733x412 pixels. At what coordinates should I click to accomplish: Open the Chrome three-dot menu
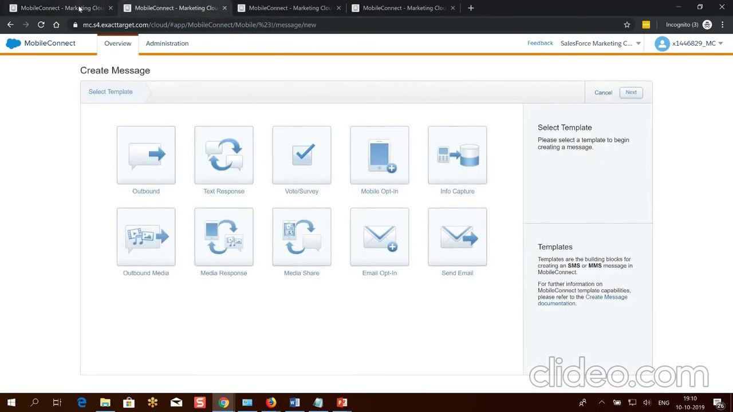[723, 25]
